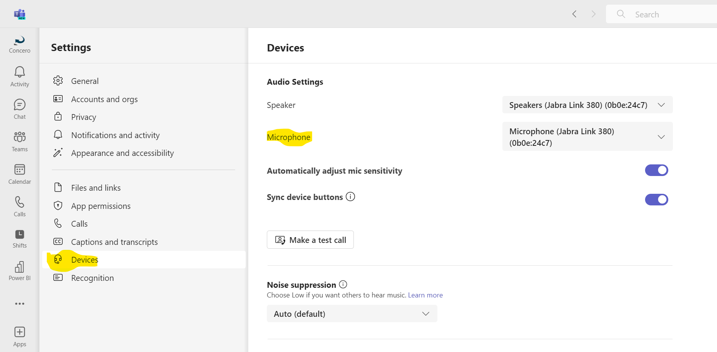
Task: Open the Shifts app icon
Action: click(20, 234)
